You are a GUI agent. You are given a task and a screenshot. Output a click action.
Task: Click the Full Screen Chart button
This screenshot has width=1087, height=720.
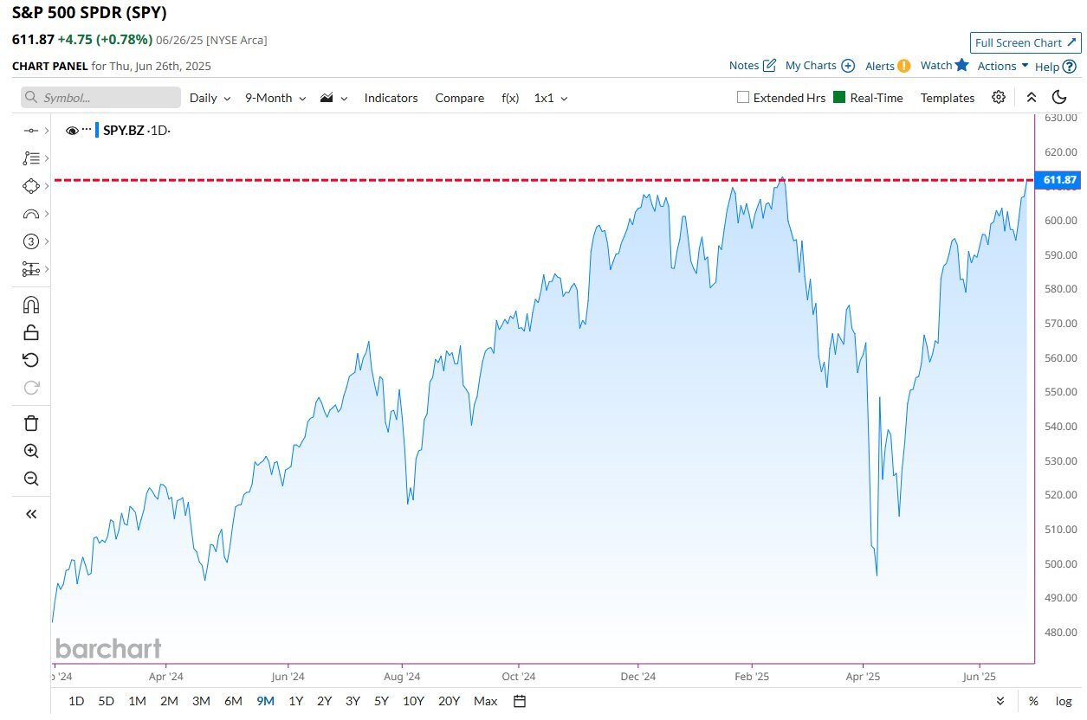click(x=1026, y=42)
